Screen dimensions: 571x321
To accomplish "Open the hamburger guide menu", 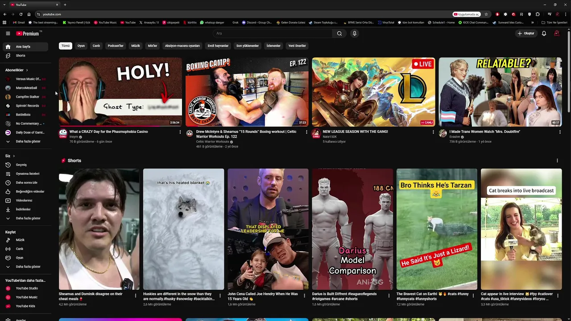I will click(x=8, y=33).
